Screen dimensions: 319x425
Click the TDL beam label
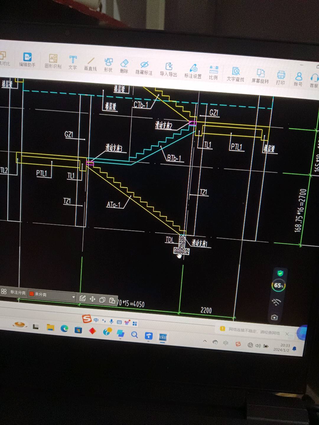click(170, 240)
